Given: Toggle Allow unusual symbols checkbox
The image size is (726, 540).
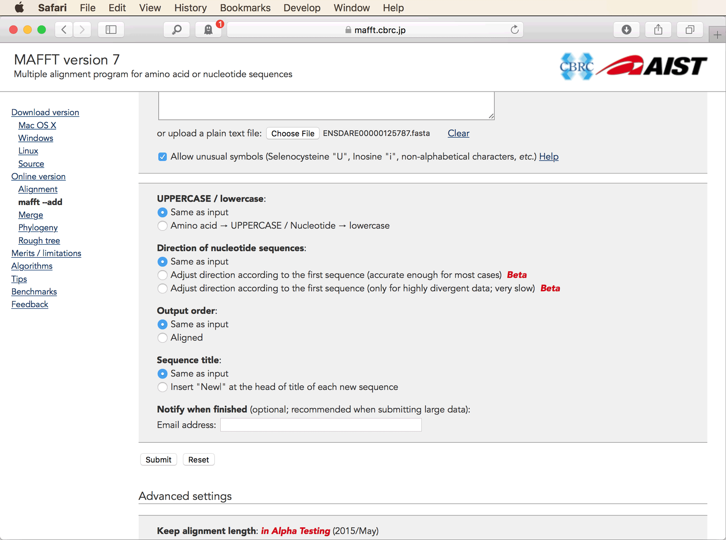Looking at the screenshot, I should (x=162, y=157).
